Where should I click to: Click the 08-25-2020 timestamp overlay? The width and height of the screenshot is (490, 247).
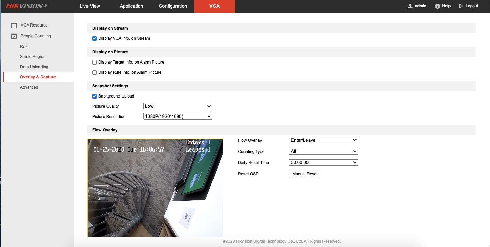129,149
